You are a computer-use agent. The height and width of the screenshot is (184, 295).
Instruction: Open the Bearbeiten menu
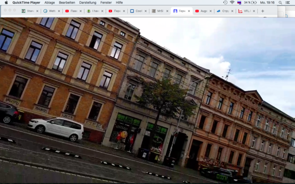67,2
